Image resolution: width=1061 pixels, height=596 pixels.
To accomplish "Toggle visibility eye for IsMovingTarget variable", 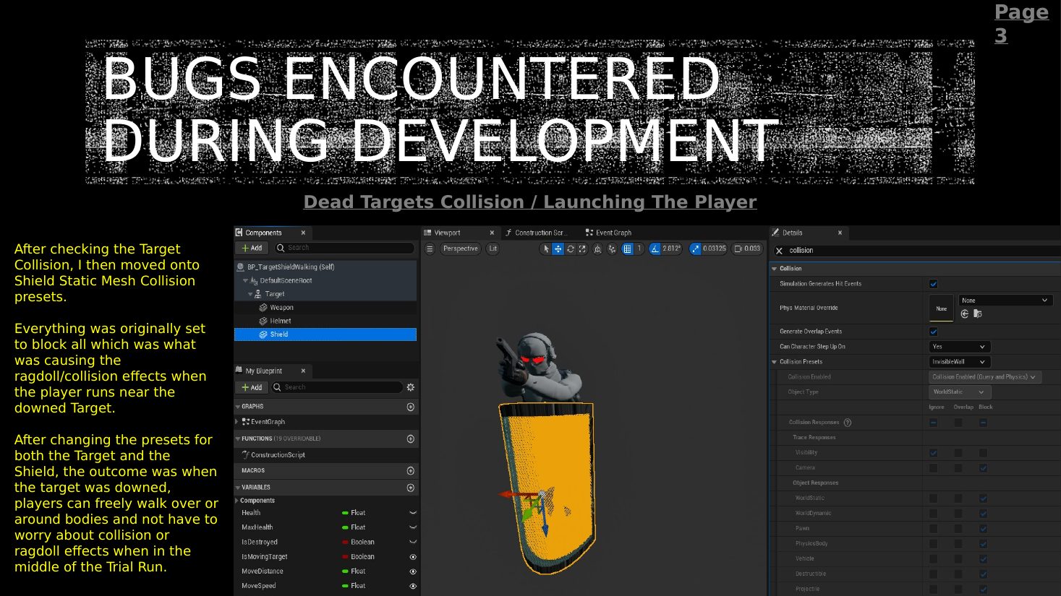I will pyautogui.click(x=413, y=557).
